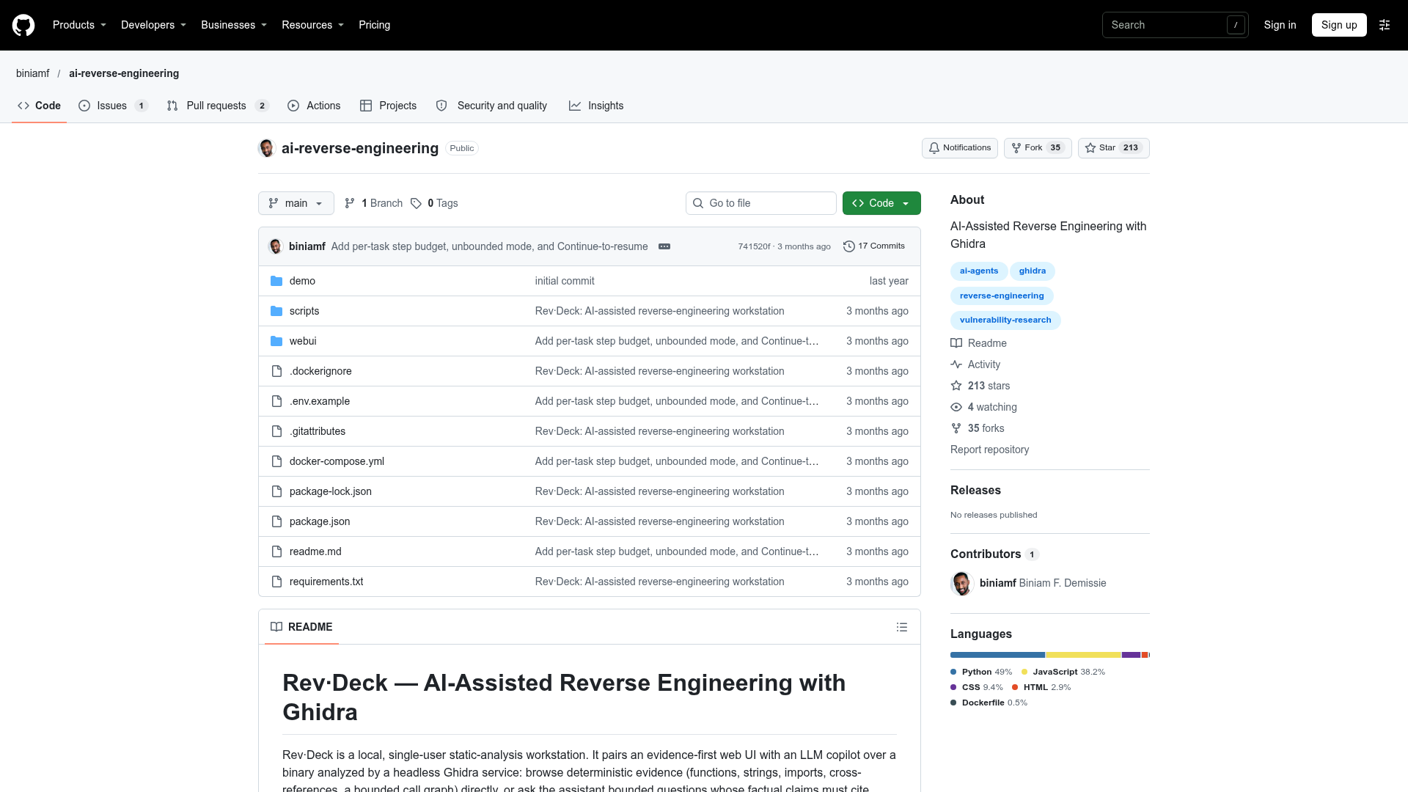This screenshot has width=1408, height=792.
Task: Click the file icon beside requirements.txt
Action: (x=276, y=582)
